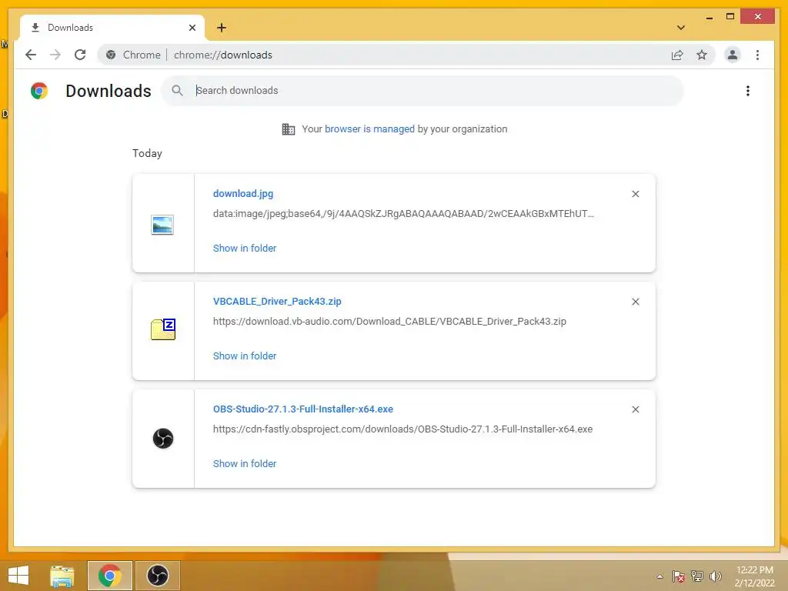The width and height of the screenshot is (788, 591).
Task: Open the Action Center flag icon
Action: 679,576
